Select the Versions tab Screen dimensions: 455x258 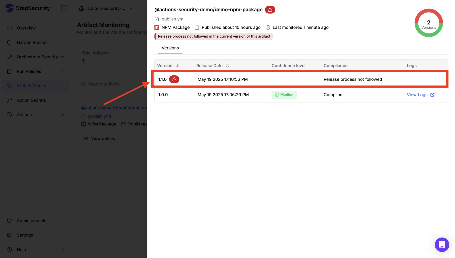(170, 48)
